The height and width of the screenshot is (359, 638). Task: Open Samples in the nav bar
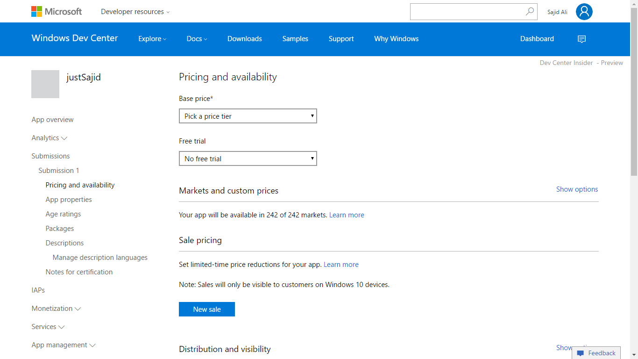click(295, 39)
